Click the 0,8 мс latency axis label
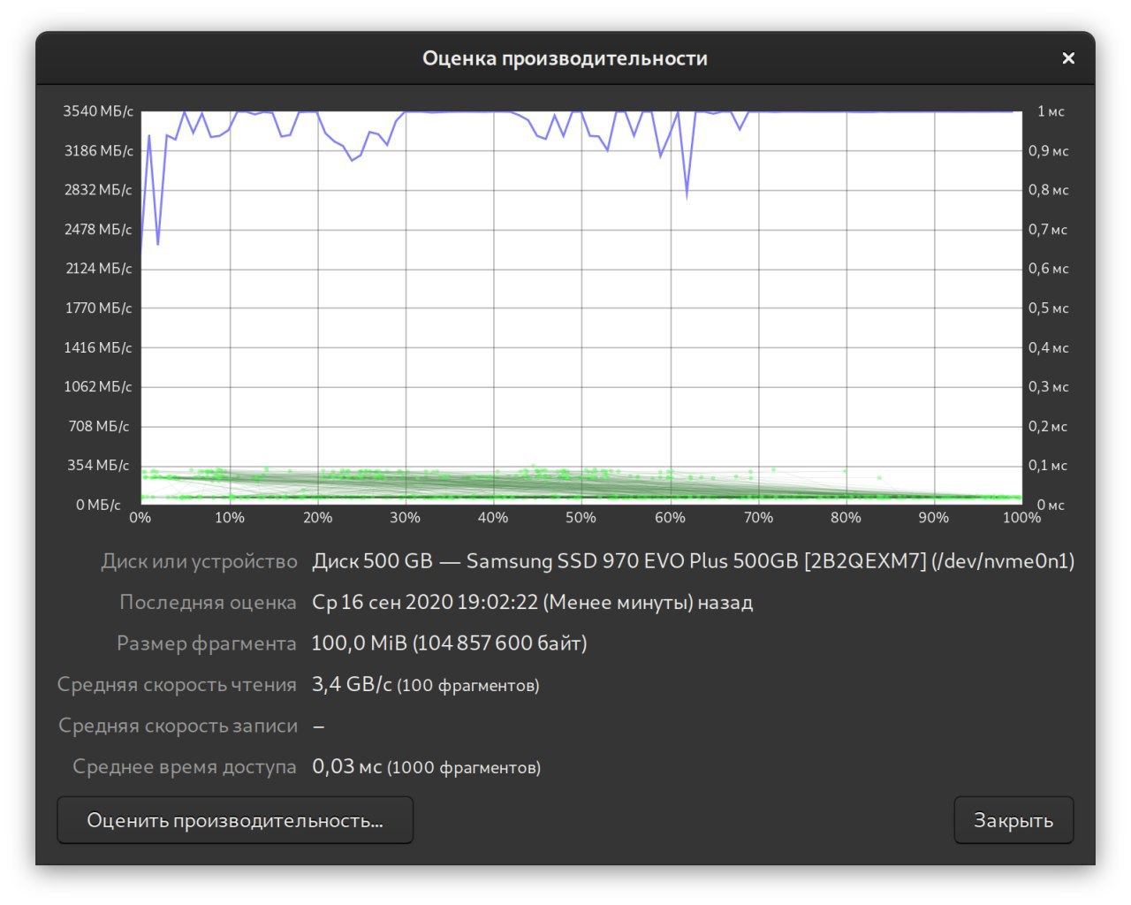The width and height of the screenshot is (1131, 905). pos(1049,190)
